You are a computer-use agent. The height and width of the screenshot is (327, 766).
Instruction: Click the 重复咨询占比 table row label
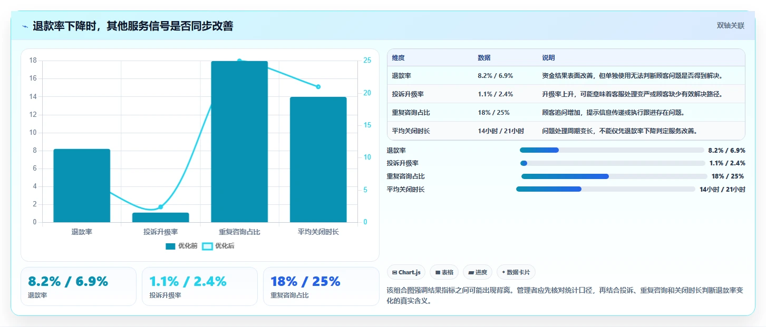coord(411,113)
